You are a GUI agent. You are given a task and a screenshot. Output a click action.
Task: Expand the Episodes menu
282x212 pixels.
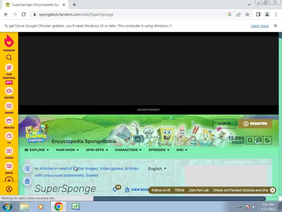tap(159, 150)
